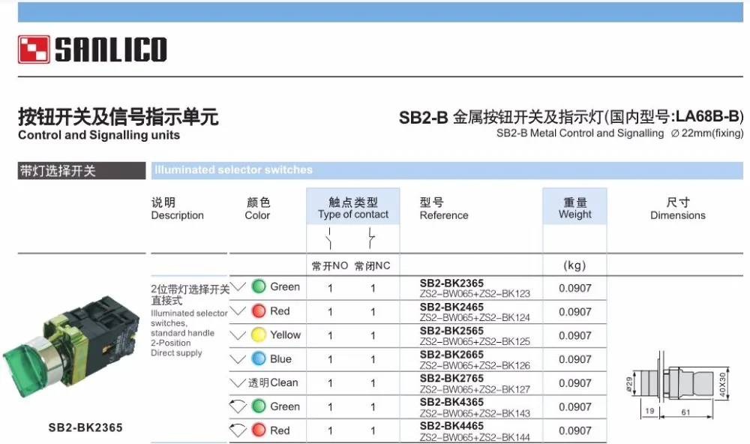Click the blue color dot in Blue row

258,358
